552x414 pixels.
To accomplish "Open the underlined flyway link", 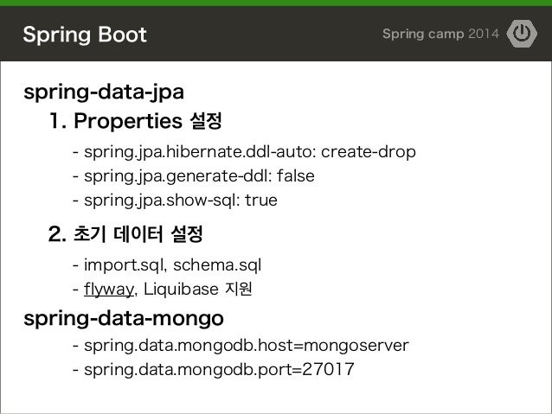I will tap(109, 290).
